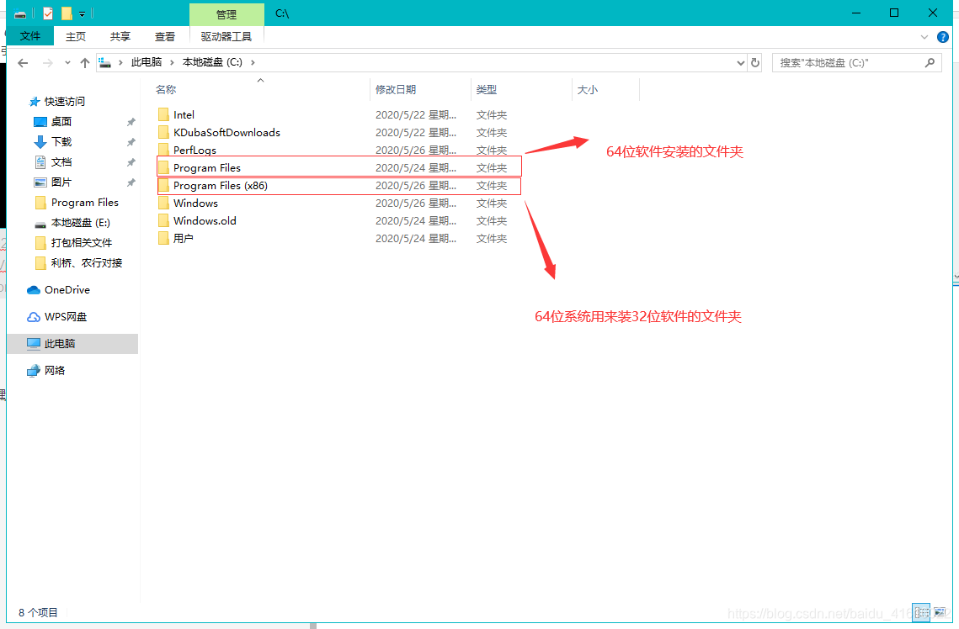959x629 pixels.
Task: Expand the address bar history dropdown
Action: pyautogui.click(x=740, y=61)
